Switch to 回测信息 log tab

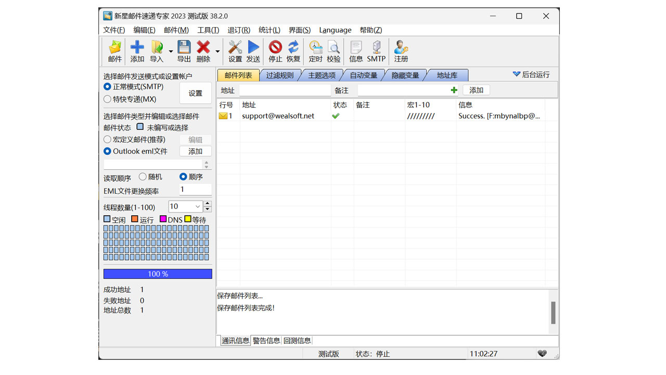(x=297, y=341)
